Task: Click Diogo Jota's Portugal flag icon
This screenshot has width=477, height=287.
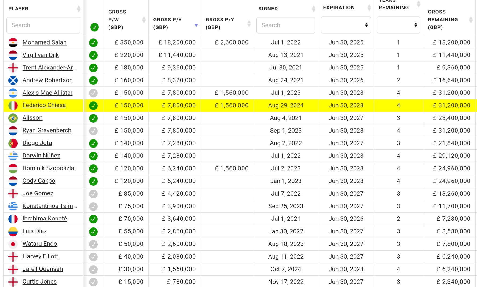Action: click(13, 143)
